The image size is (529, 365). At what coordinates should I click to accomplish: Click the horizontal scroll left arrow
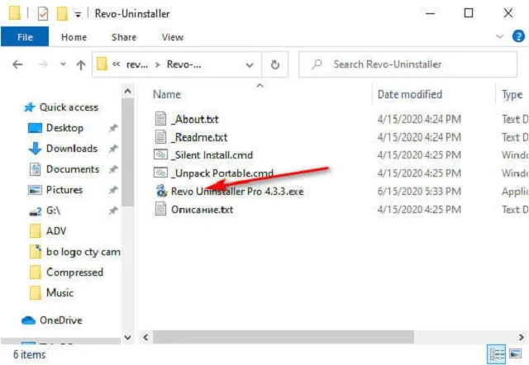145,337
